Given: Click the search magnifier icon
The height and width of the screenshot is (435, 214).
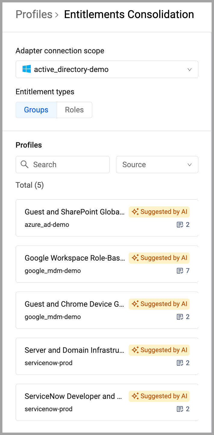Looking at the screenshot, I should pos(24,164).
